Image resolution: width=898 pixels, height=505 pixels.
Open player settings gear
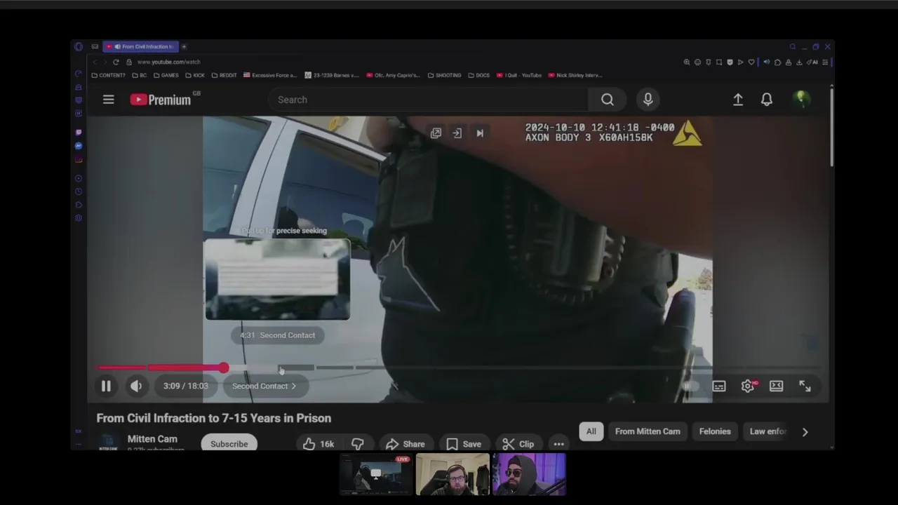[748, 386]
